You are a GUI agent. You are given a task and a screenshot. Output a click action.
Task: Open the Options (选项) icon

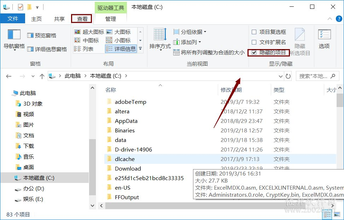pos(324,39)
